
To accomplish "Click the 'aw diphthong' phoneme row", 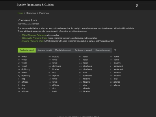I will point(24,69).
